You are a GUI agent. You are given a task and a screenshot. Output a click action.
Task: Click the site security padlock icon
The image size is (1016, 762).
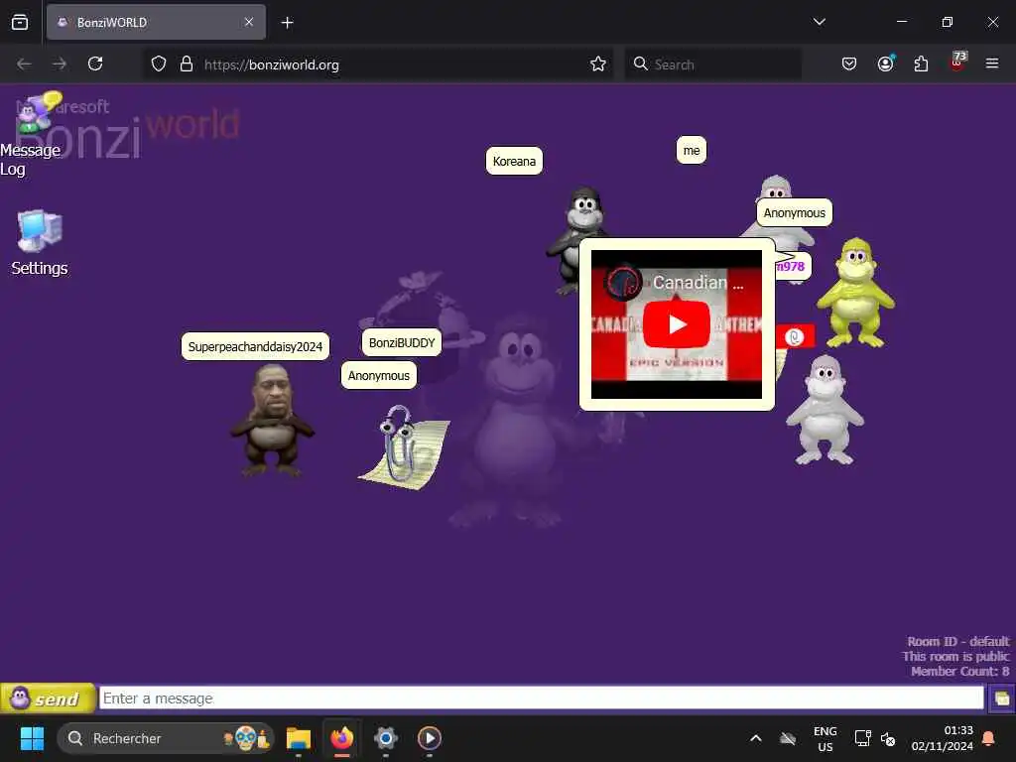coord(187,64)
